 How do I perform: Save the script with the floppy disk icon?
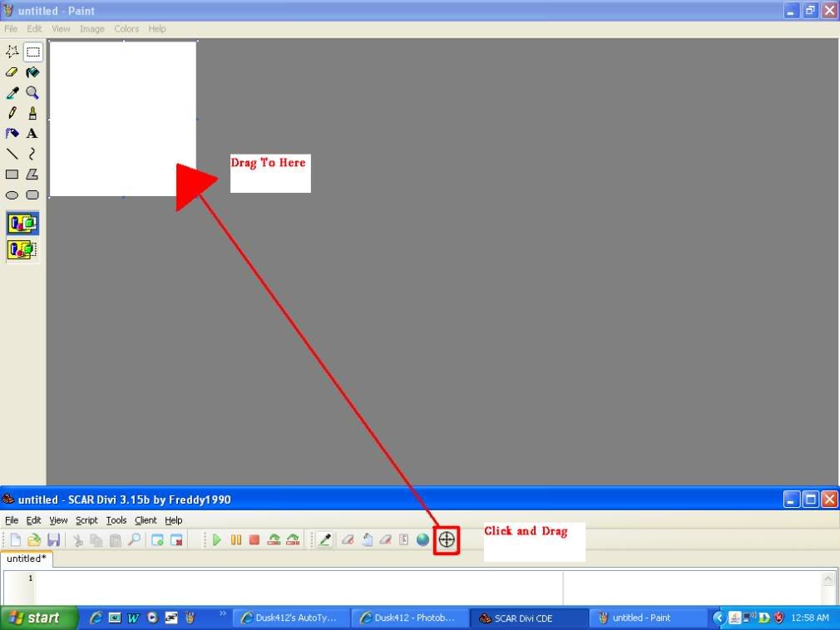coord(53,540)
